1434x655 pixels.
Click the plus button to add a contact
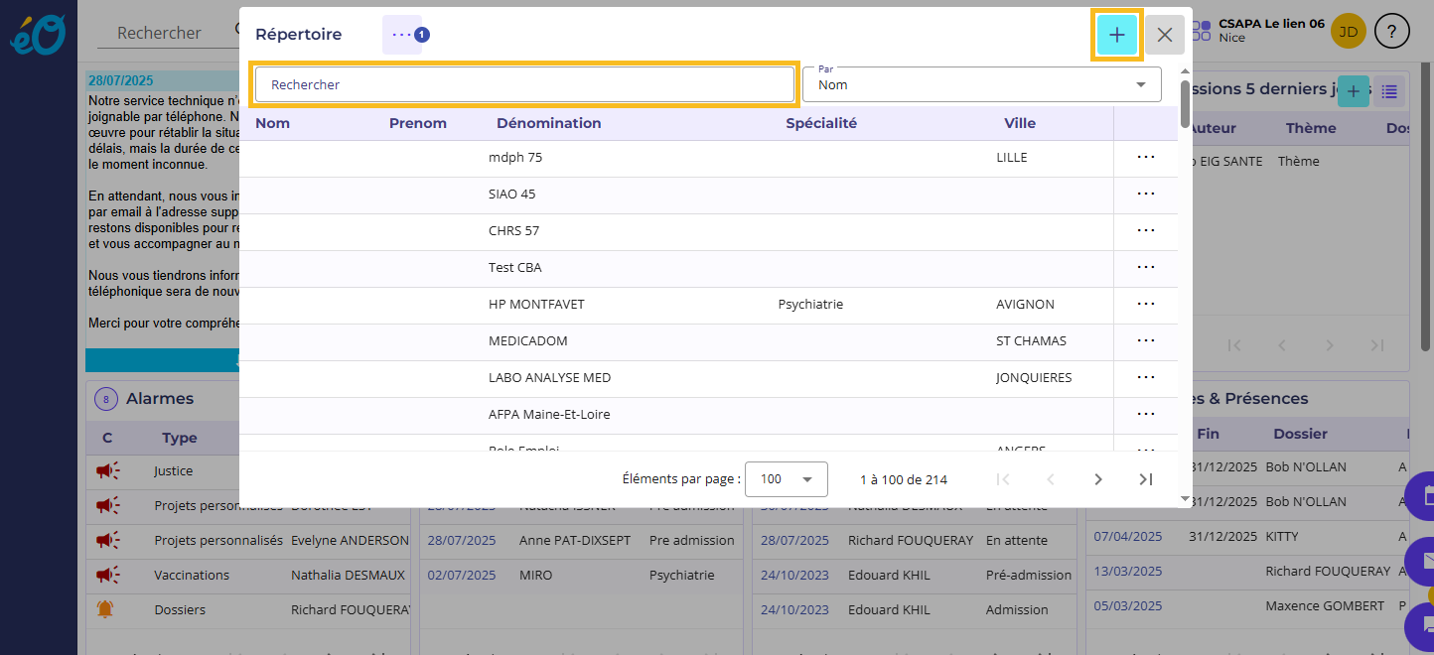click(1116, 35)
